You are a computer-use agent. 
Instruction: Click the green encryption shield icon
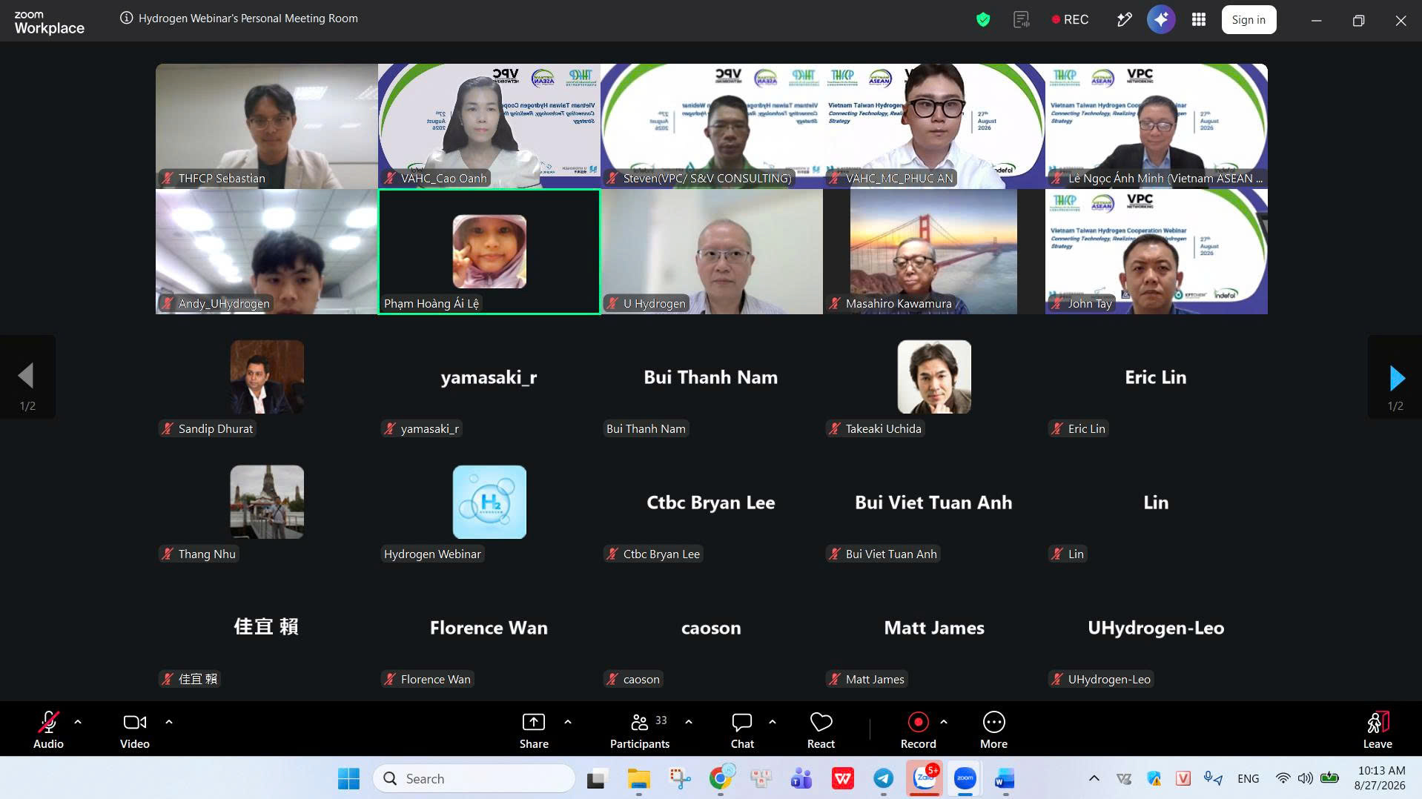click(x=983, y=20)
